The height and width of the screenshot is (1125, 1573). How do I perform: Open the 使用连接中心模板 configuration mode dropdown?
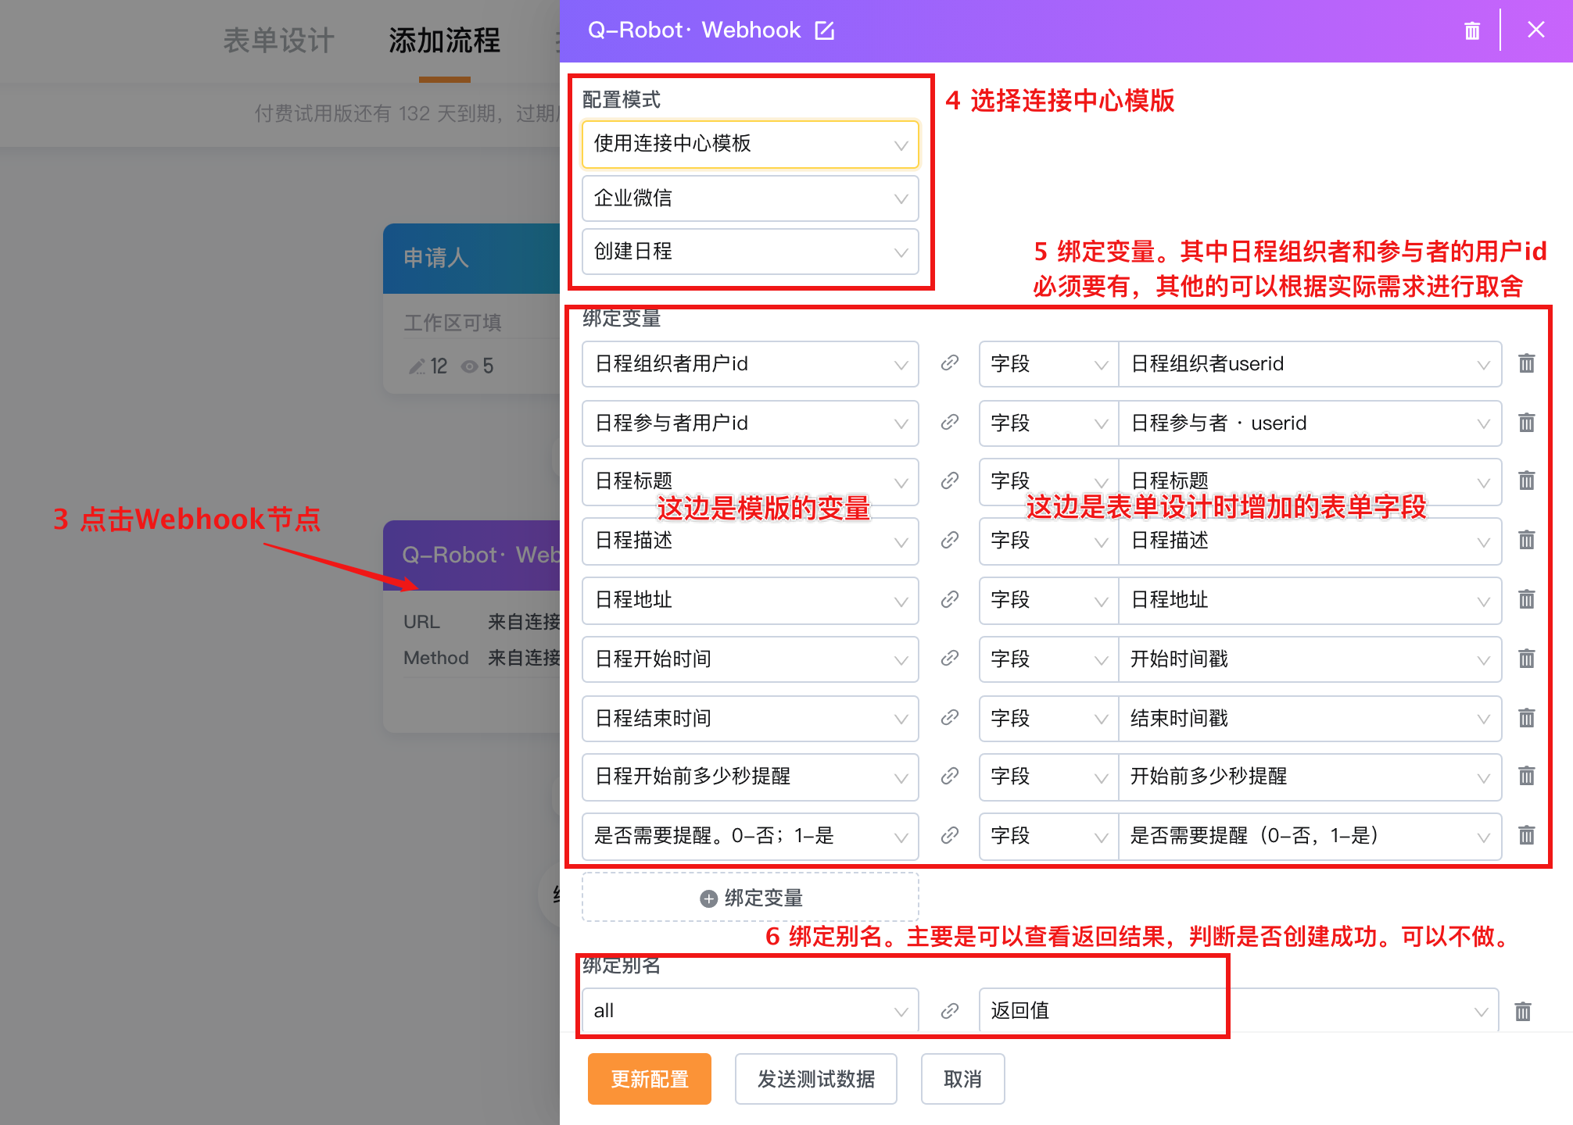(751, 144)
